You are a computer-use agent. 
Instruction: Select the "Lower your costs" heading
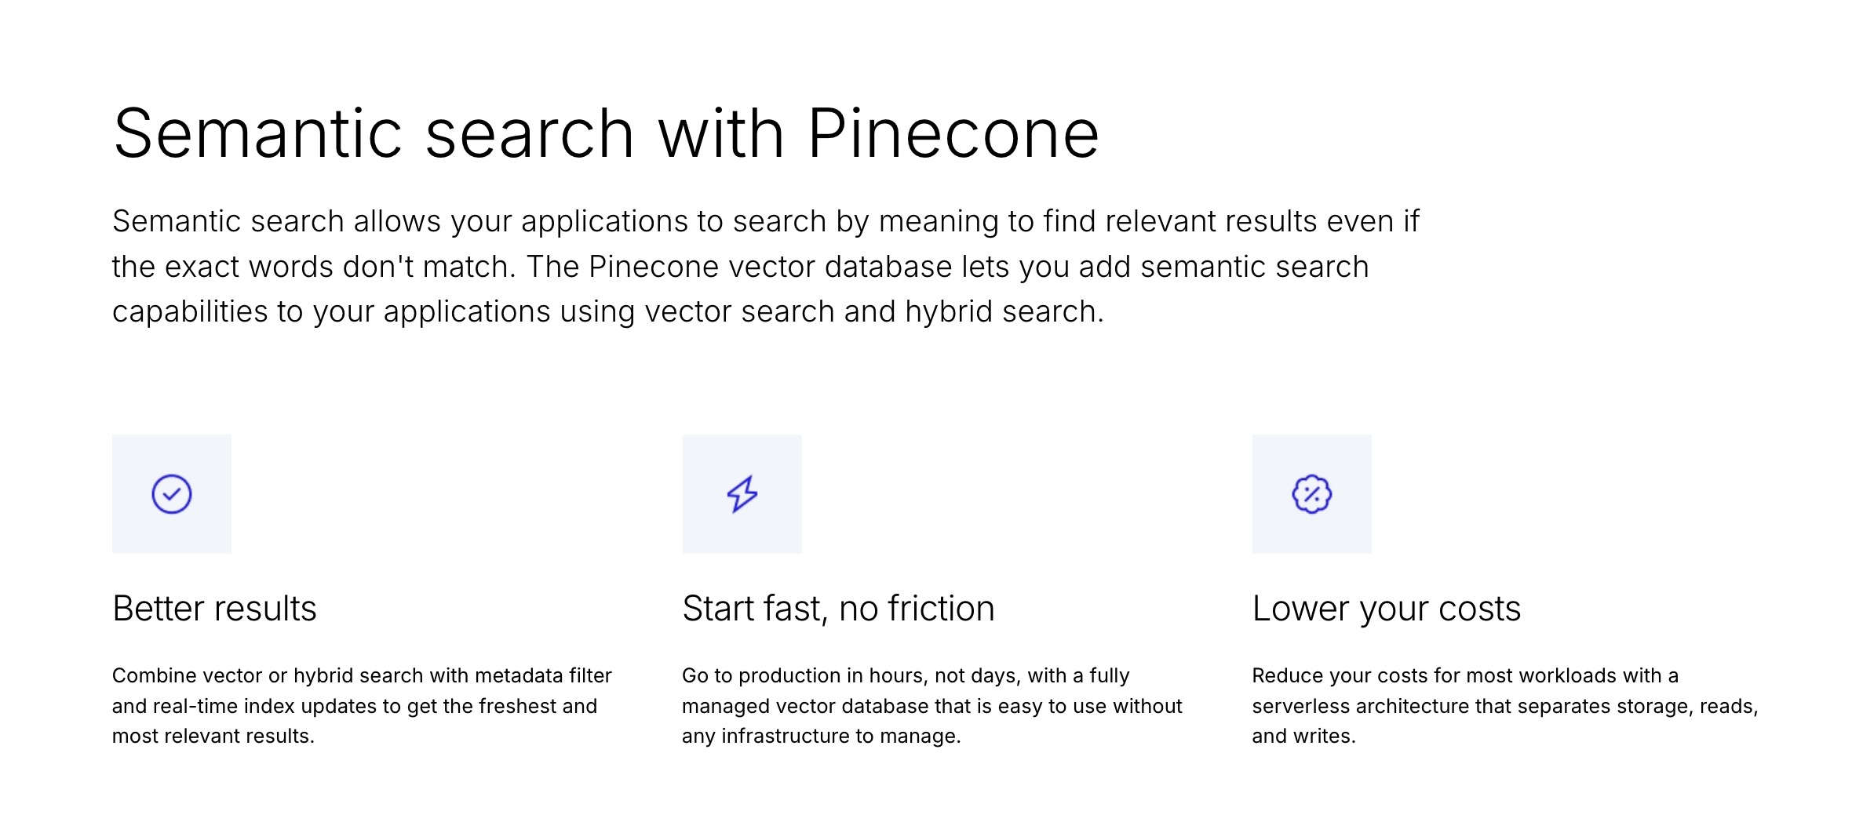click(1386, 609)
